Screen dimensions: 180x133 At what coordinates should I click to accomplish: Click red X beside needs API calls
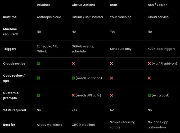73,95
